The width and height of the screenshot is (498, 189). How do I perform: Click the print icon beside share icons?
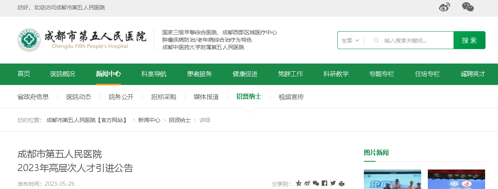tap(342, 184)
